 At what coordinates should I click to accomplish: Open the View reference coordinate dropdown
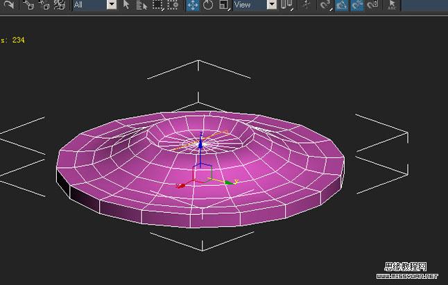[x=255, y=5]
